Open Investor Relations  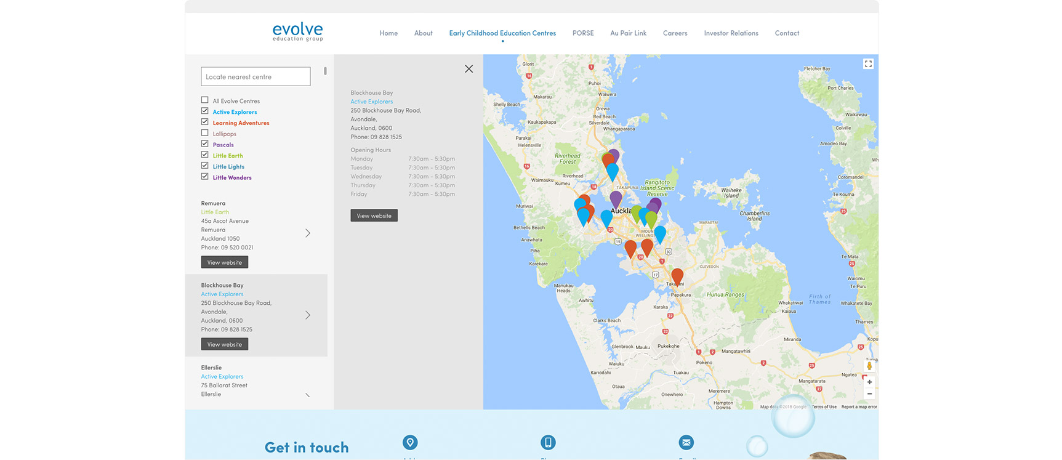tap(731, 33)
